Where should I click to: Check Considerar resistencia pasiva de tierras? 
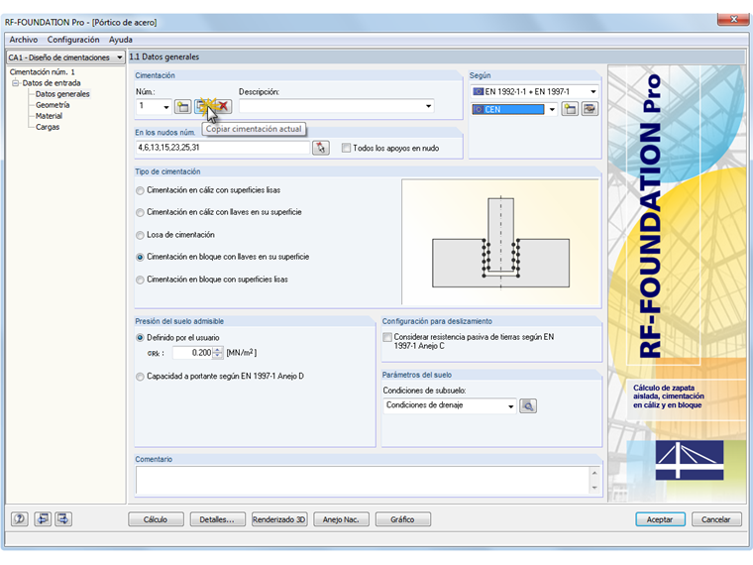(387, 337)
